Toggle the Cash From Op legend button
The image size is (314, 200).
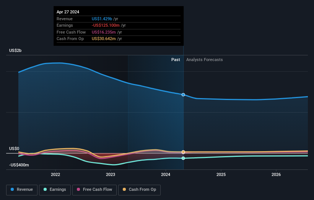(x=139, y=190)
